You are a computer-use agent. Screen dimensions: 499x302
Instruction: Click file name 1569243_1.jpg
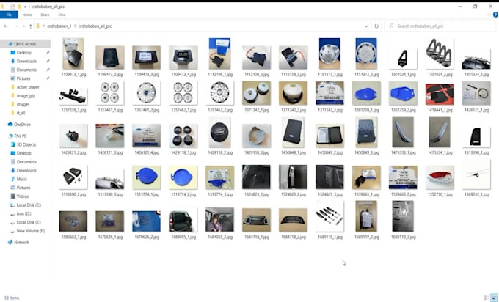476,194
